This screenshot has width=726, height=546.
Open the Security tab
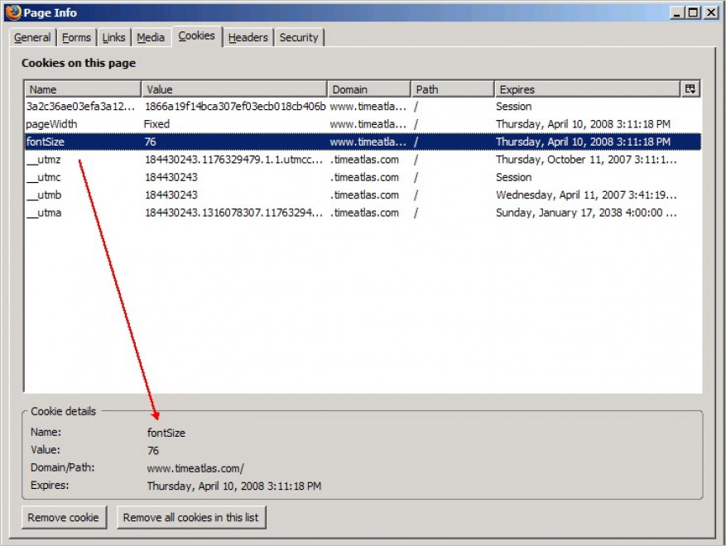[299, 37]
